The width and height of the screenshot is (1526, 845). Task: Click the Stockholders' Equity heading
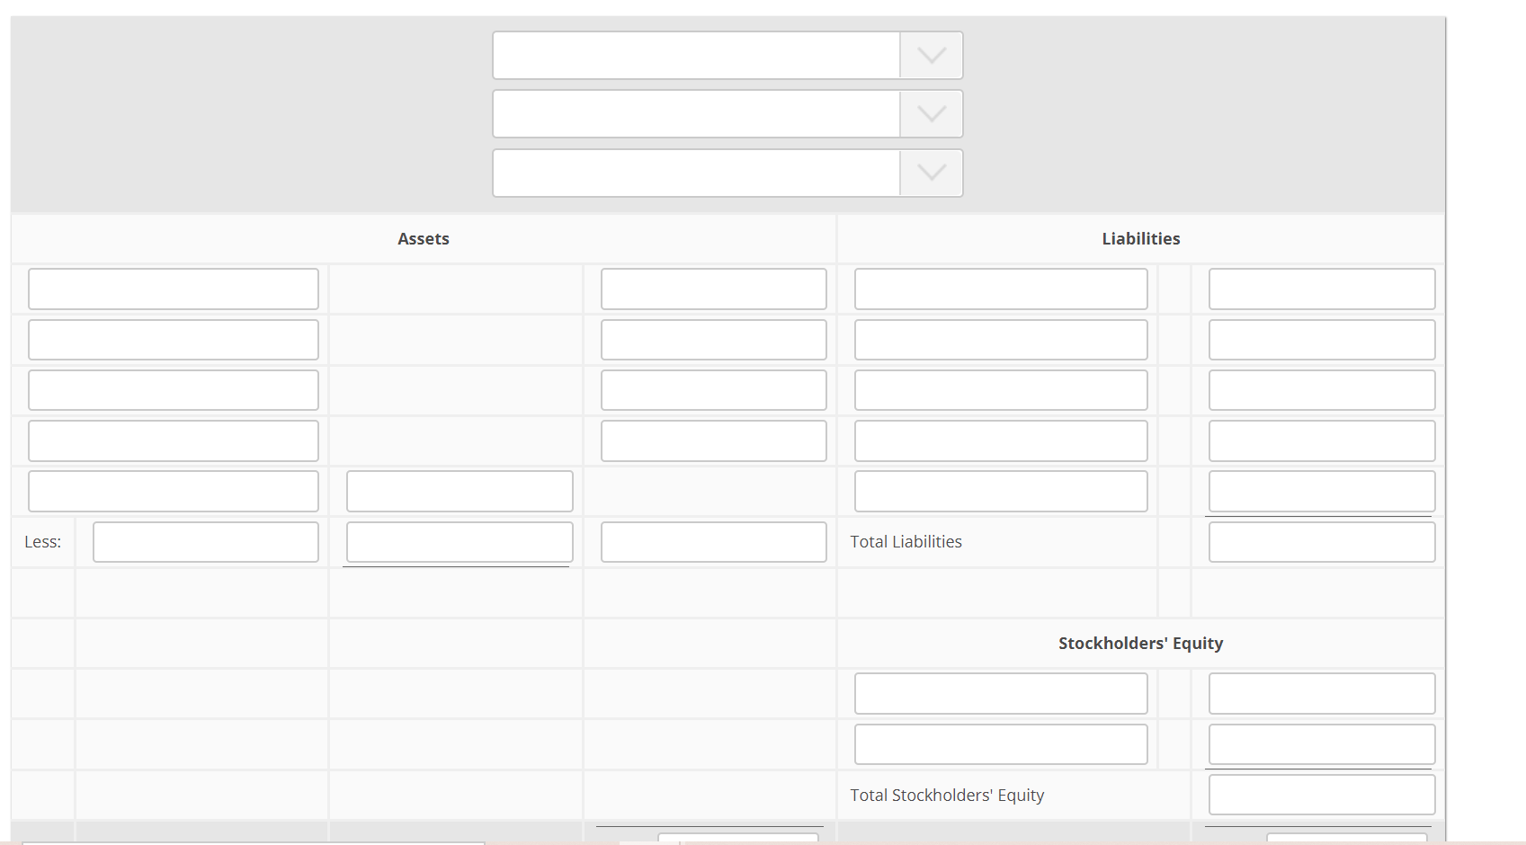[1141, 644]
